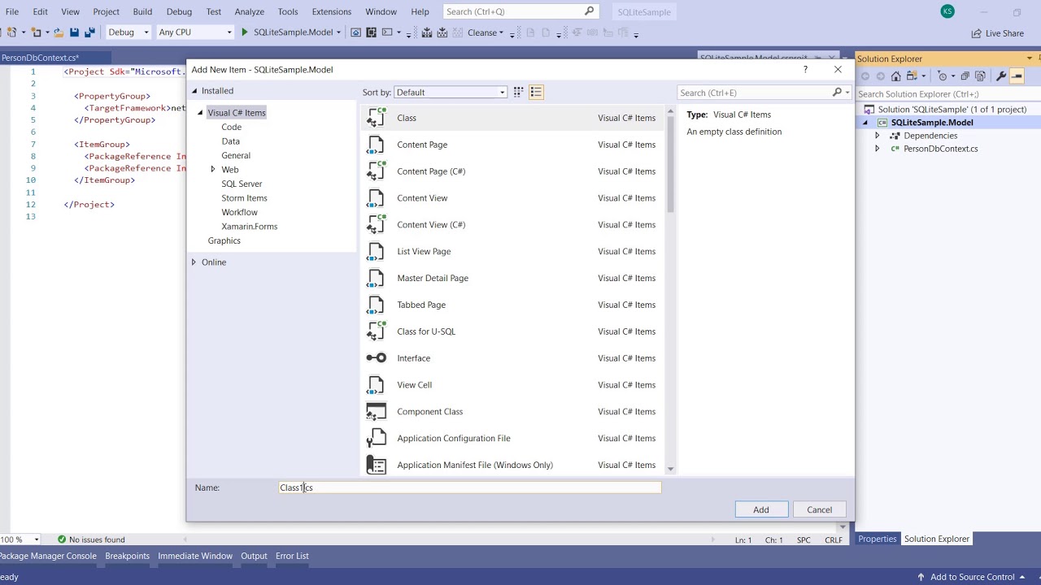Expand the Online templates section
The width and height of the screenshot is (1041, 585).
click(x=194, y=262)
